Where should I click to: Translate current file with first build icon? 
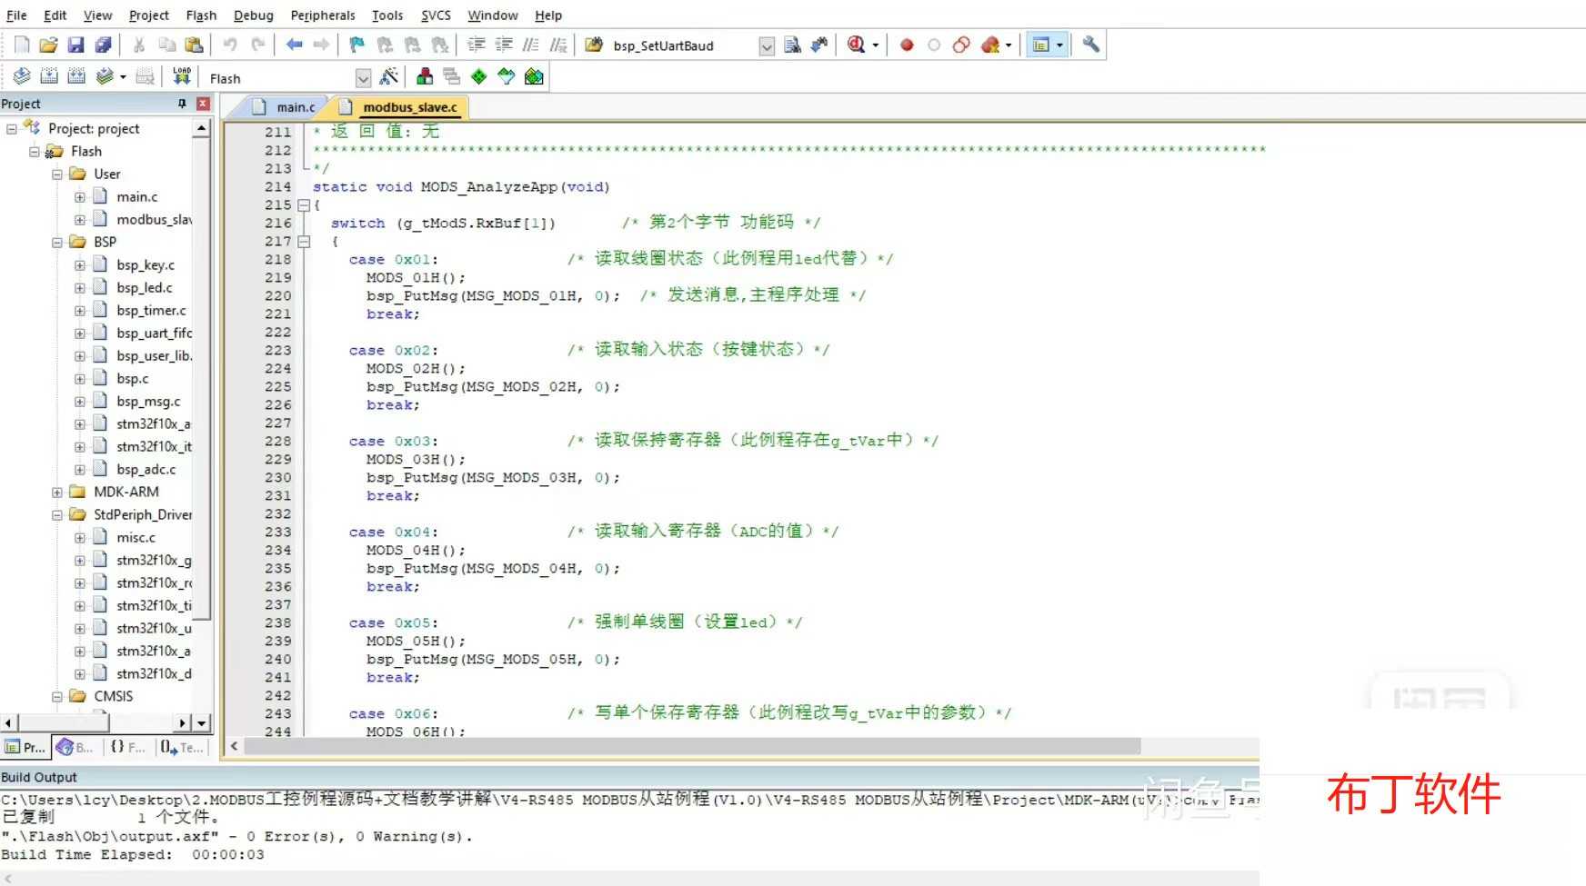(22, 76)
